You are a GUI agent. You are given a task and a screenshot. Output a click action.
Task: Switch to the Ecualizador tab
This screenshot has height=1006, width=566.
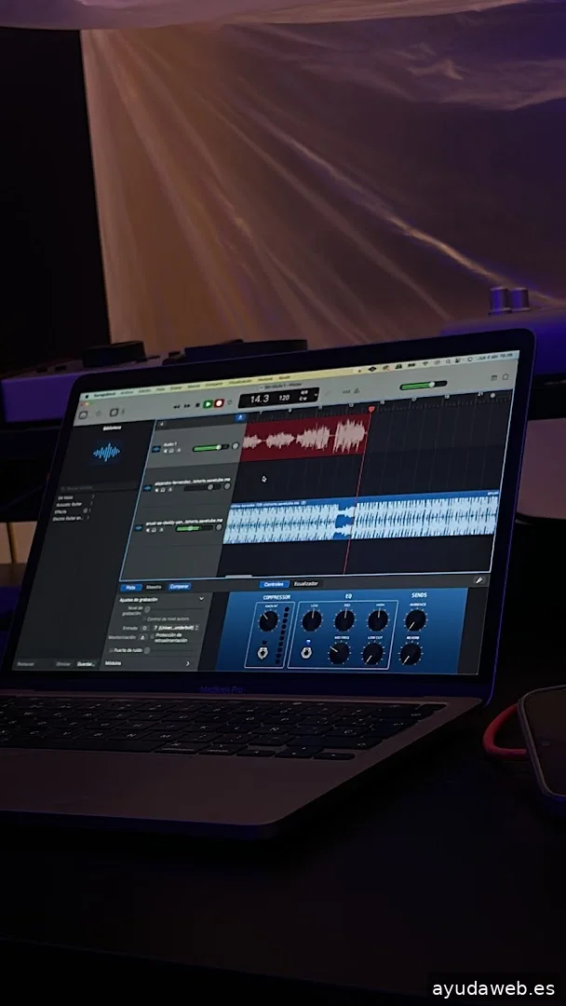click(x=305, y=583)
